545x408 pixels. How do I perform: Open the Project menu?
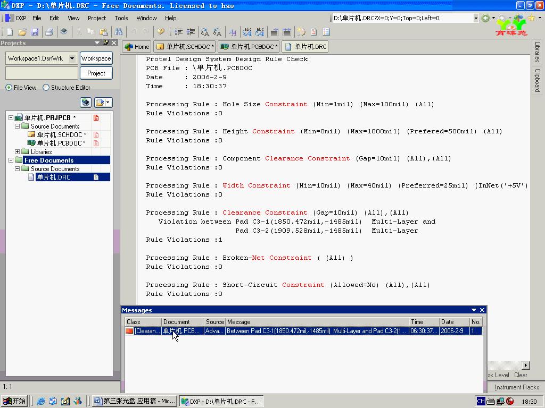click(x=97, y=18)
